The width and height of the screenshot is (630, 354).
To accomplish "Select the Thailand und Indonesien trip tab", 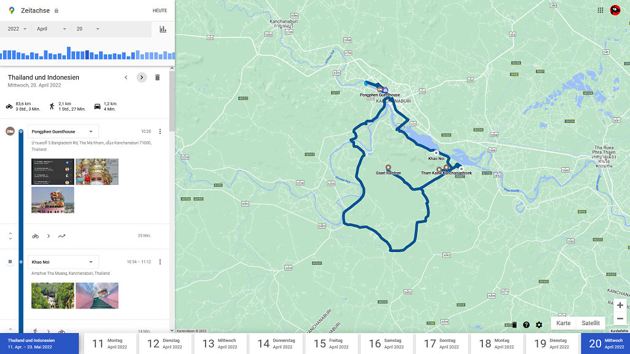I will click(39, 344).
